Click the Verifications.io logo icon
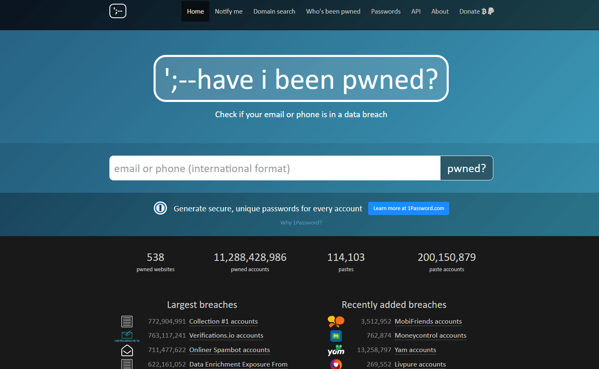 click(127, 336)
